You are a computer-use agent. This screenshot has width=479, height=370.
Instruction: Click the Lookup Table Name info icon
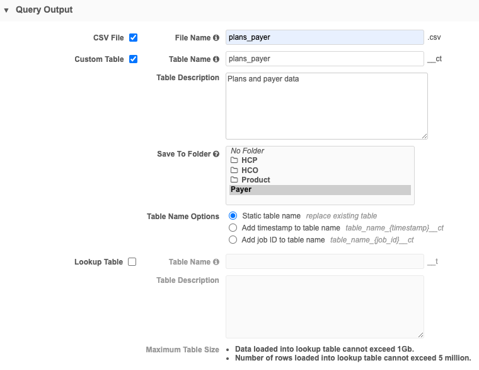tap(216, 262)
